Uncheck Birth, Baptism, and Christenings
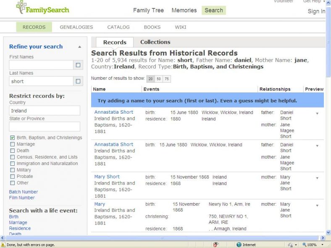Viewport: 331px width, 248px height. 13,138
